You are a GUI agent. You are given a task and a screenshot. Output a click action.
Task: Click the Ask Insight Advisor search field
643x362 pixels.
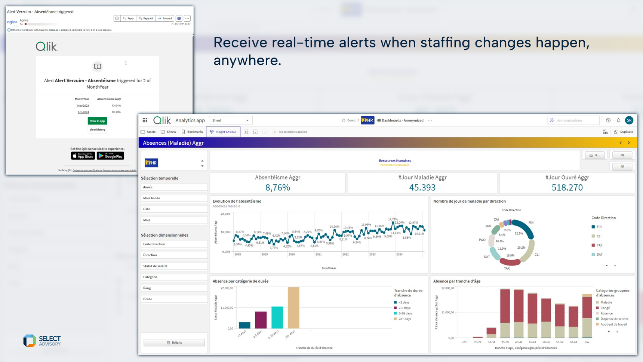574,120
